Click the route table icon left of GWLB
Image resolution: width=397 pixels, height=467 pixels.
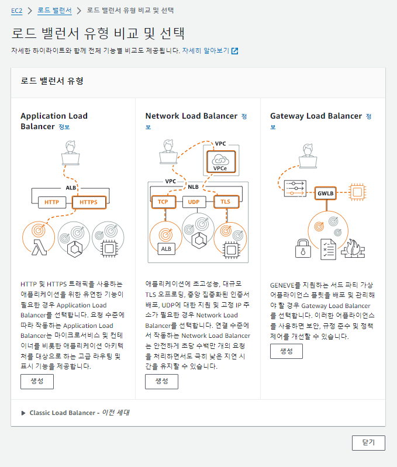pyautogui.click(x=295, y=189)
